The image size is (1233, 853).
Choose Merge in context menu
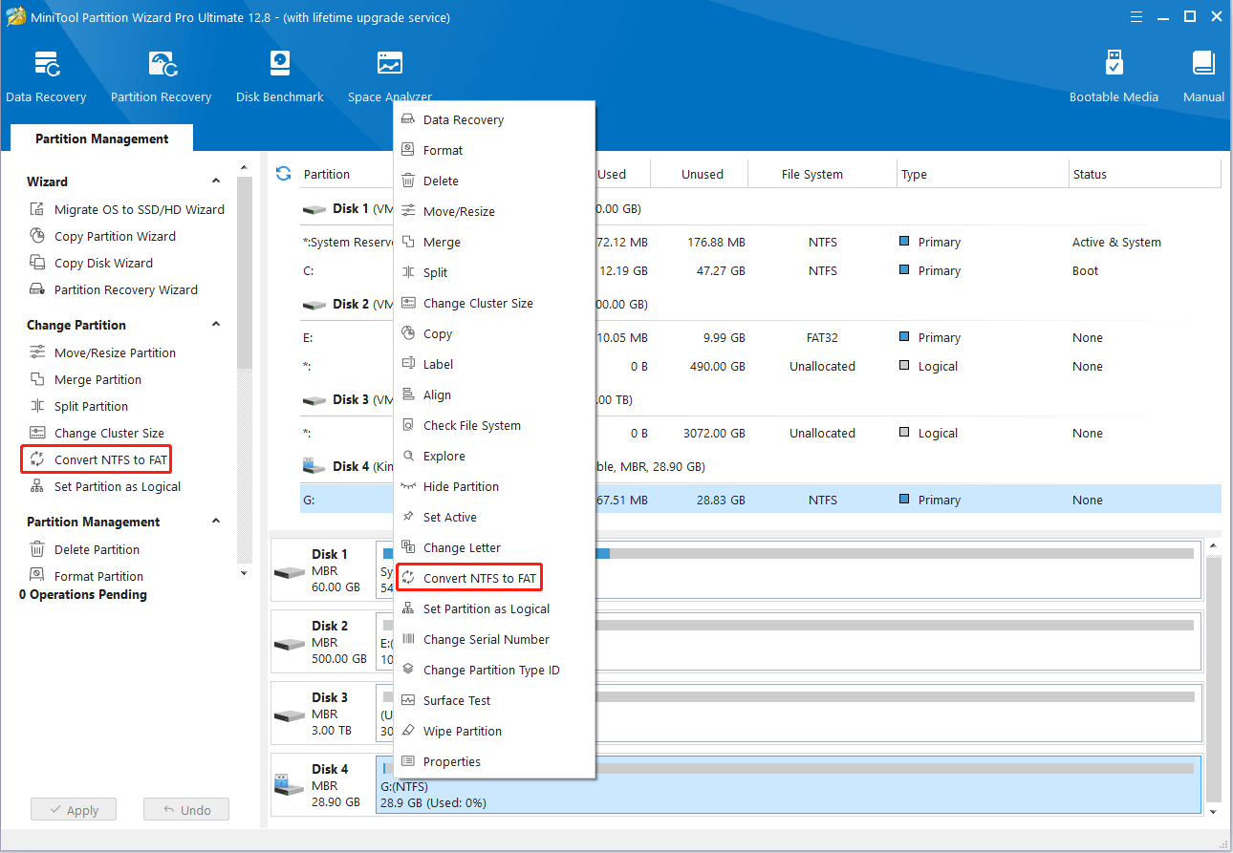[494, 242]
